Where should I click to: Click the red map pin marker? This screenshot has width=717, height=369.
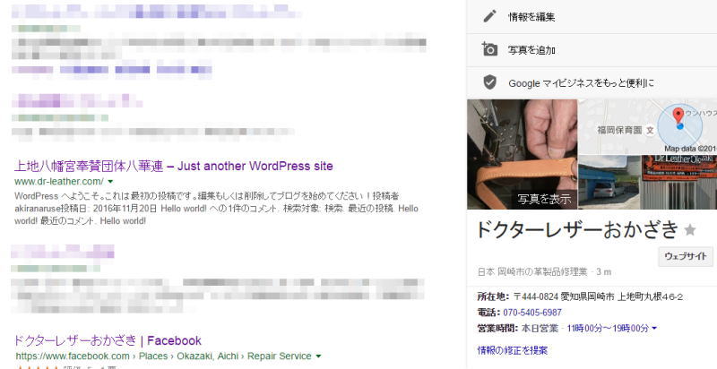(678, 115)
